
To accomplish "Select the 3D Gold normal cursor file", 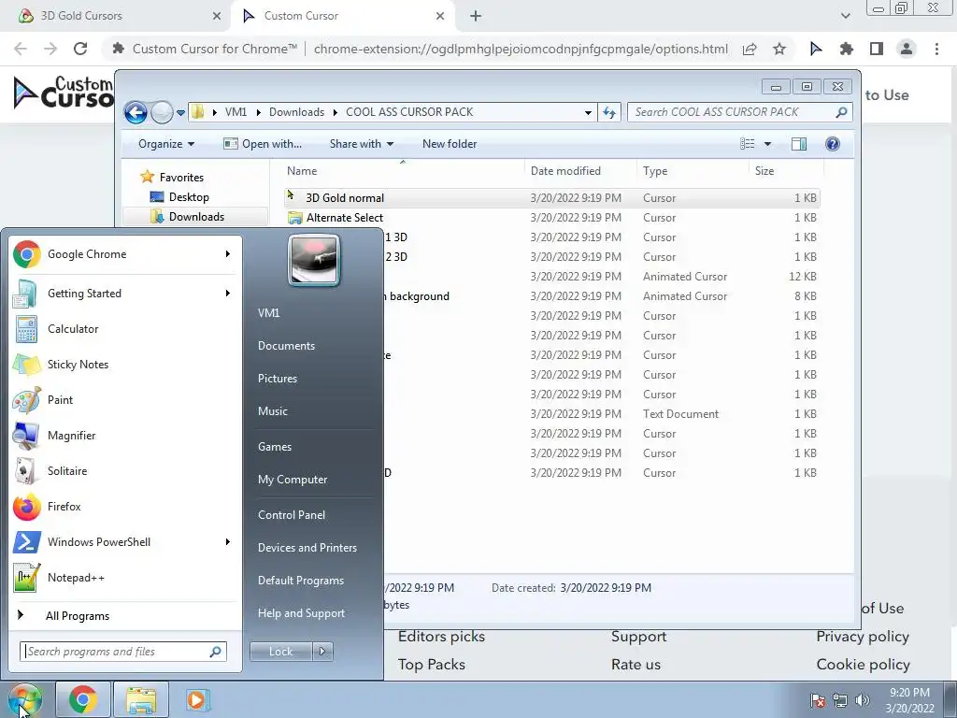I will coord(551,198).
